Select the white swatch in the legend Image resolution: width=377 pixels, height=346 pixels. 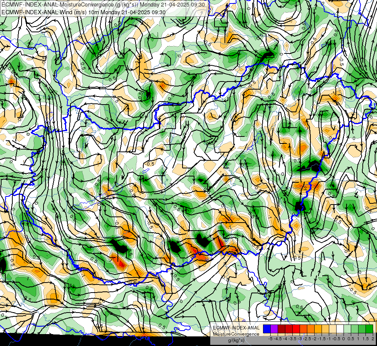click(x=340, y=329)
